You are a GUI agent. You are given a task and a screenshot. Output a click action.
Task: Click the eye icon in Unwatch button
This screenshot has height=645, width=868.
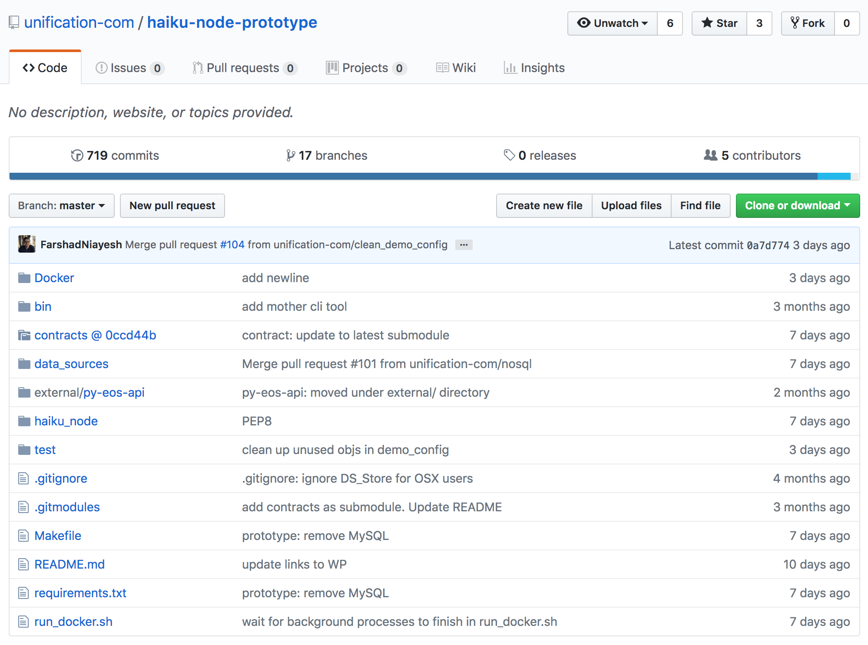(584, 23)
